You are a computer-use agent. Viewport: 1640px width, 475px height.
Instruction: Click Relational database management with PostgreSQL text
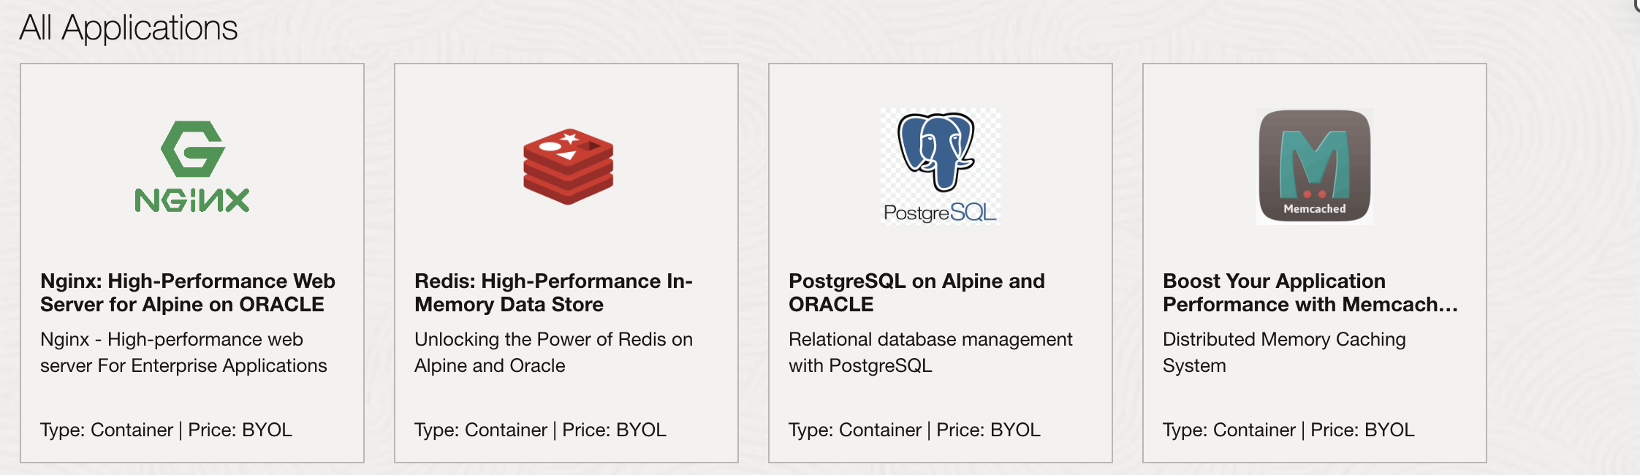coord(930,352)
